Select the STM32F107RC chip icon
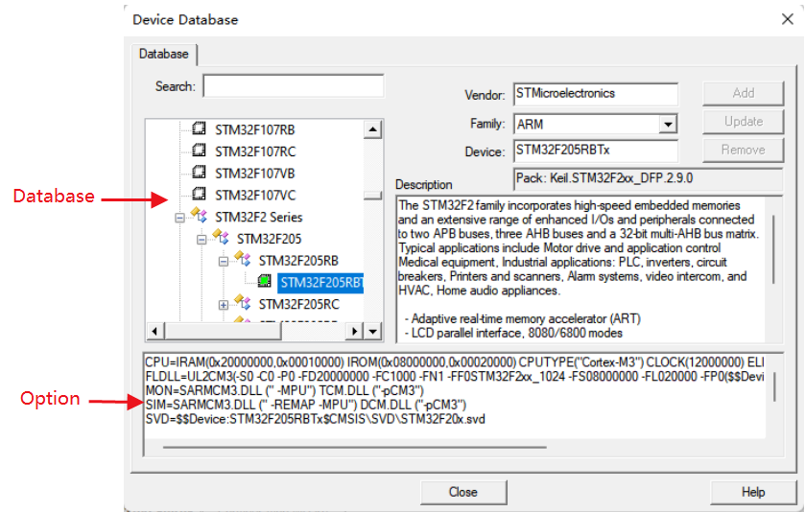This screenshot has width=805, height=512. click(199, 150)
